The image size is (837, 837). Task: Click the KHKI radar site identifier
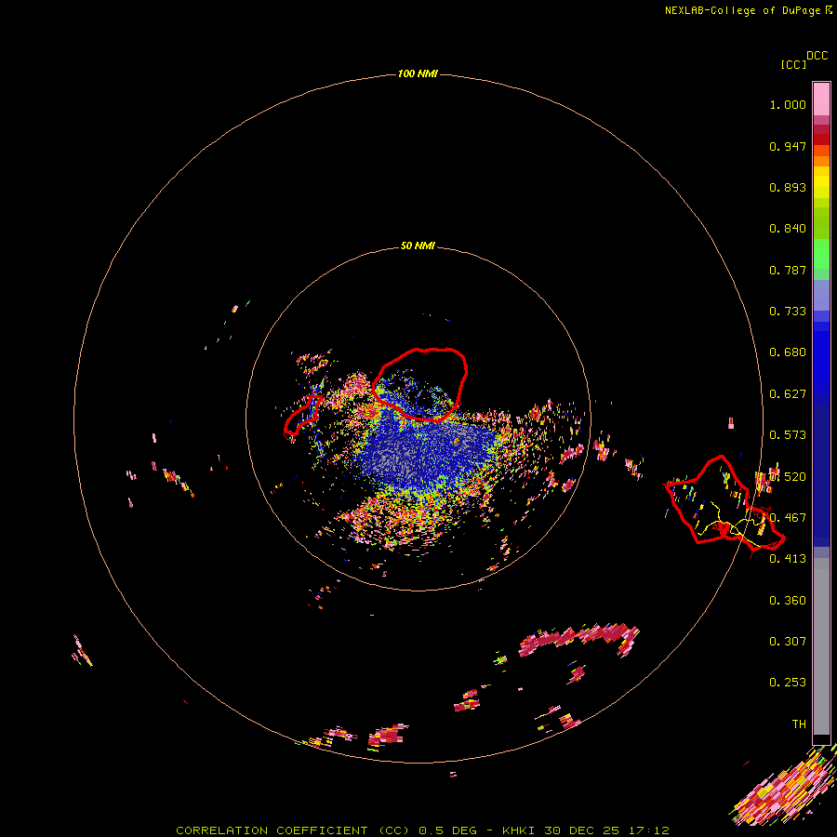pos(518,830)
